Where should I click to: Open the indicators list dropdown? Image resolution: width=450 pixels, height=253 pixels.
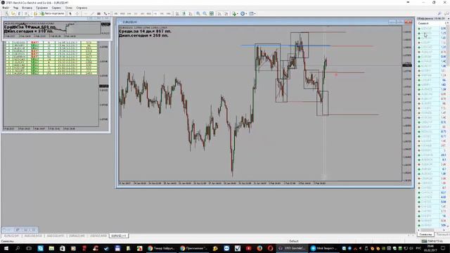coord(236,13)
